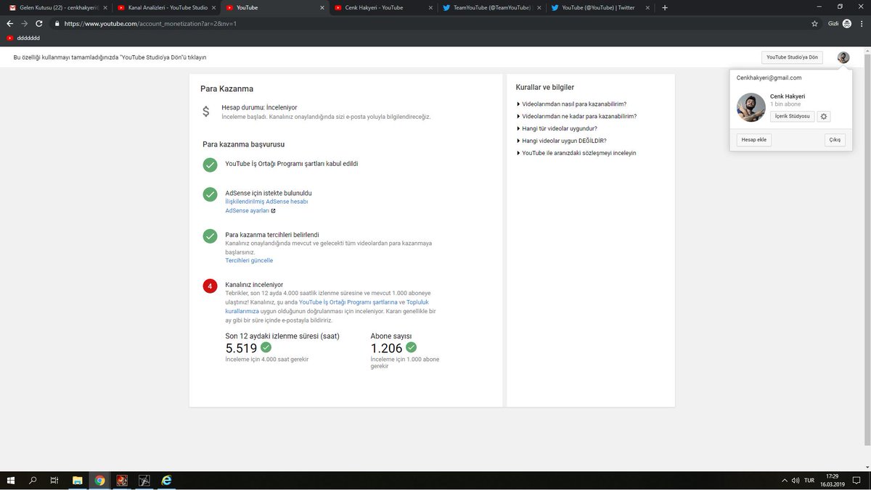Open Windows search from taskbar
This screenshot has width=871, height=490.
tap(33, 480)
